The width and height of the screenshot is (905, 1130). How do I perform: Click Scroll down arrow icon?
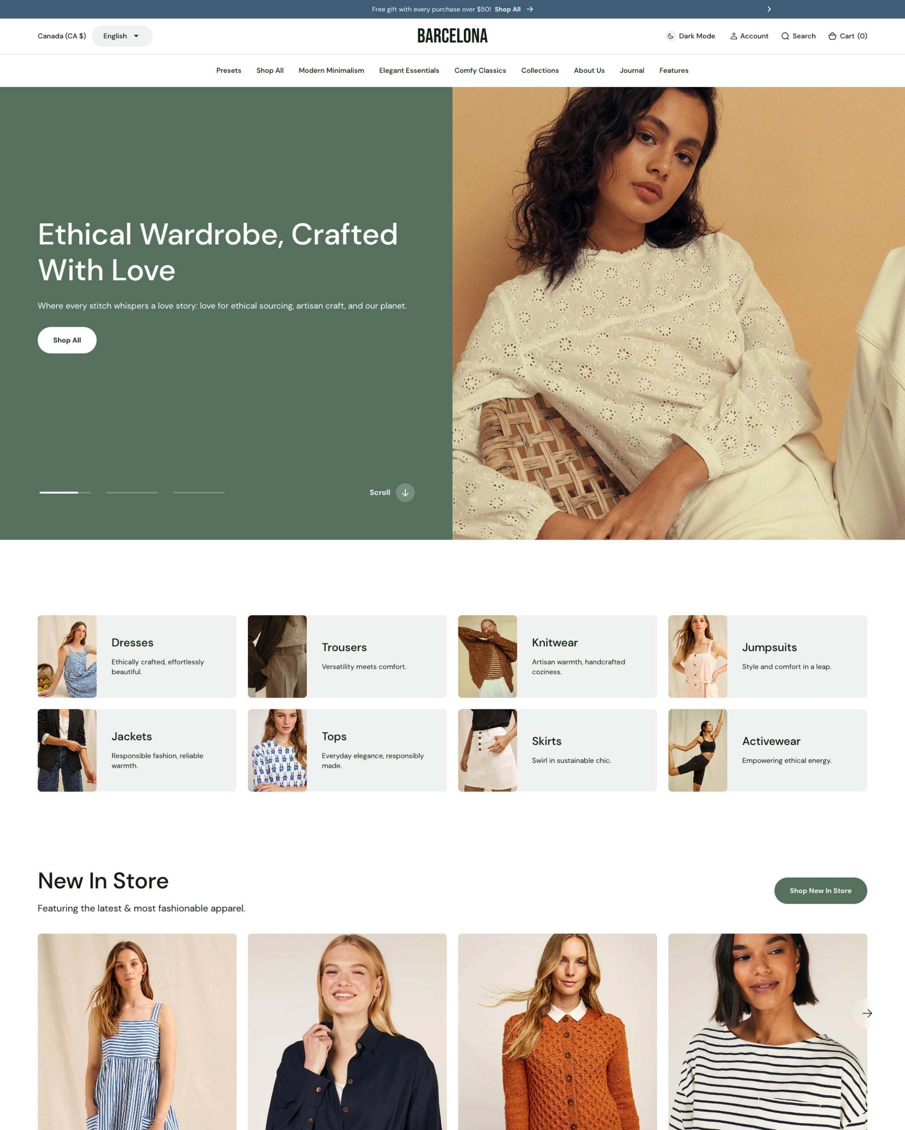(x=405, y=493)
